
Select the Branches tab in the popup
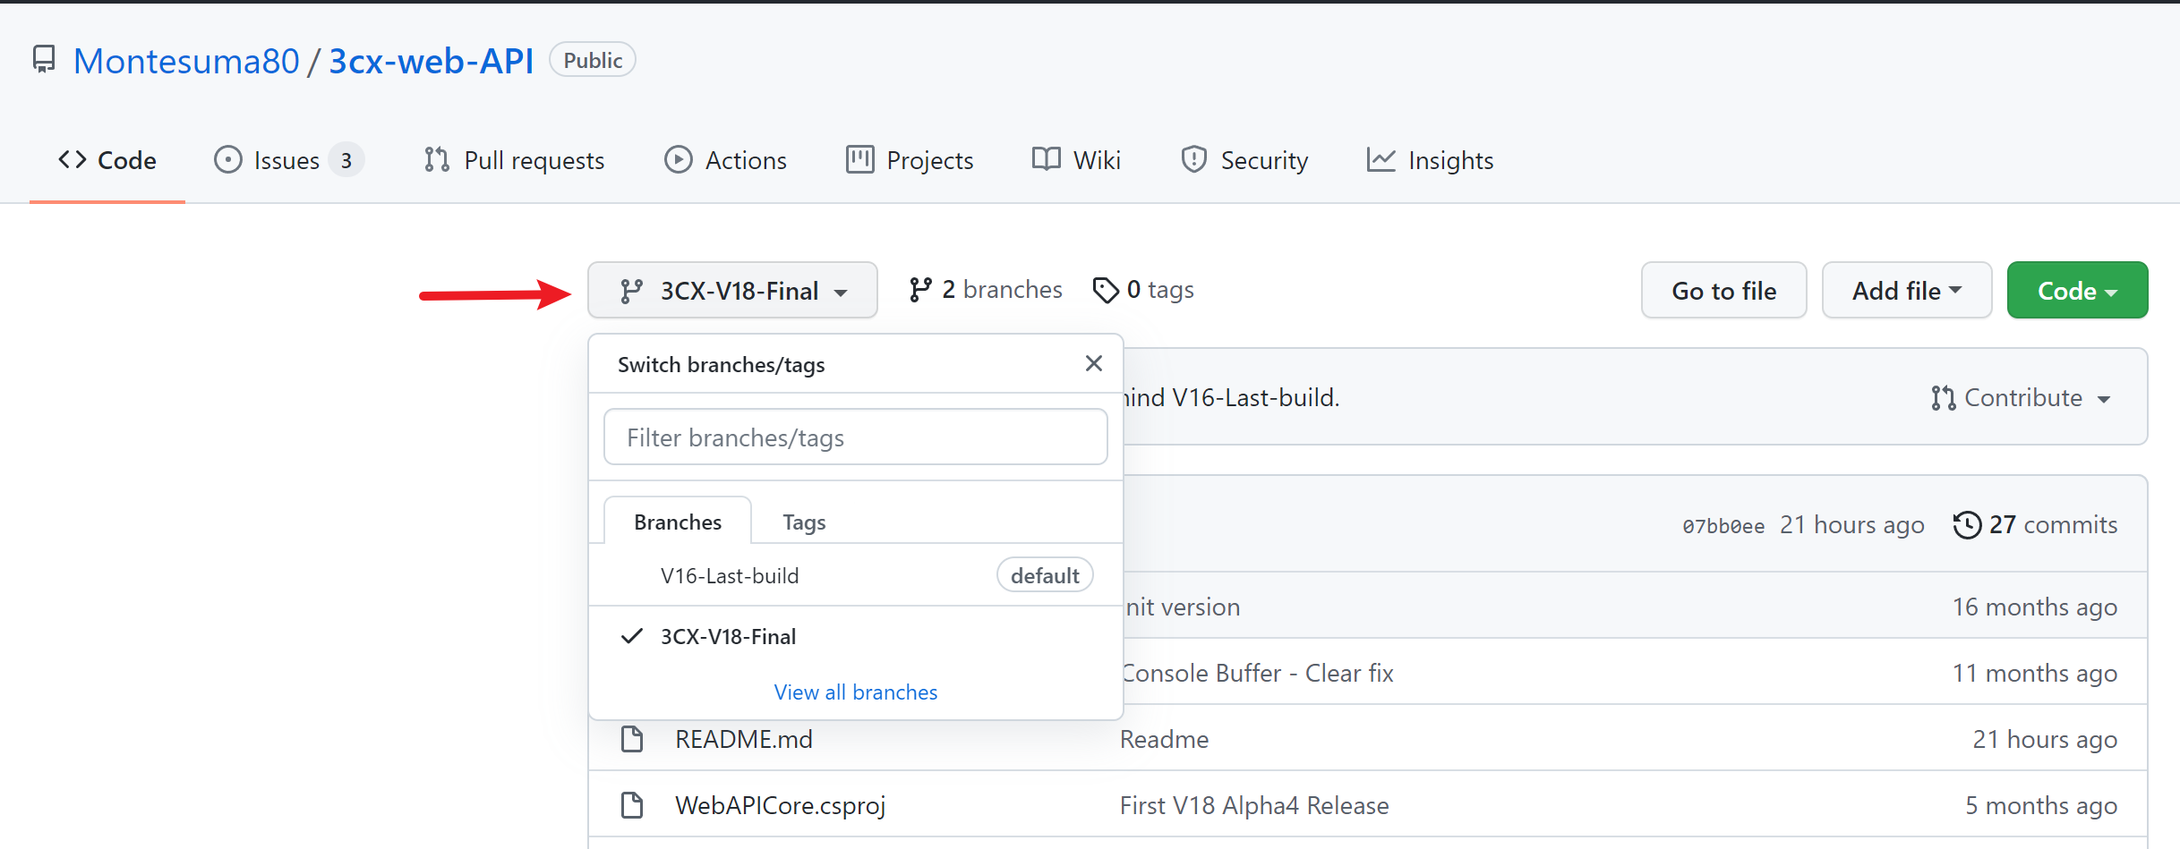[x=678, y=522]
